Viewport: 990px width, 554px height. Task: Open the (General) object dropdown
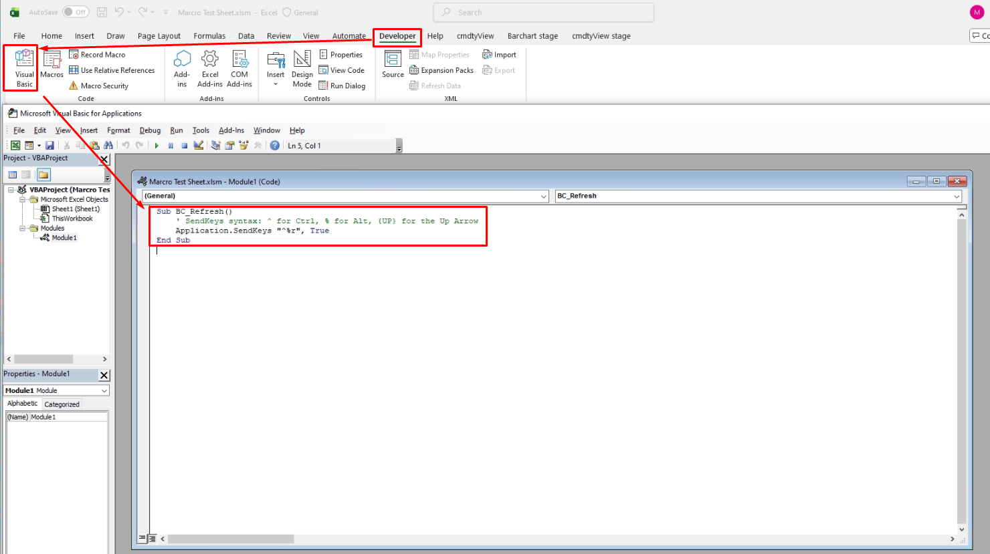click(x=346, y=196)
